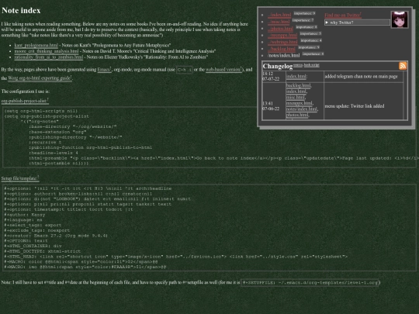This screenshot has width=419, height=314.
Task: Open the Wong org-to-html exporting guide
Action: (40, 78)
